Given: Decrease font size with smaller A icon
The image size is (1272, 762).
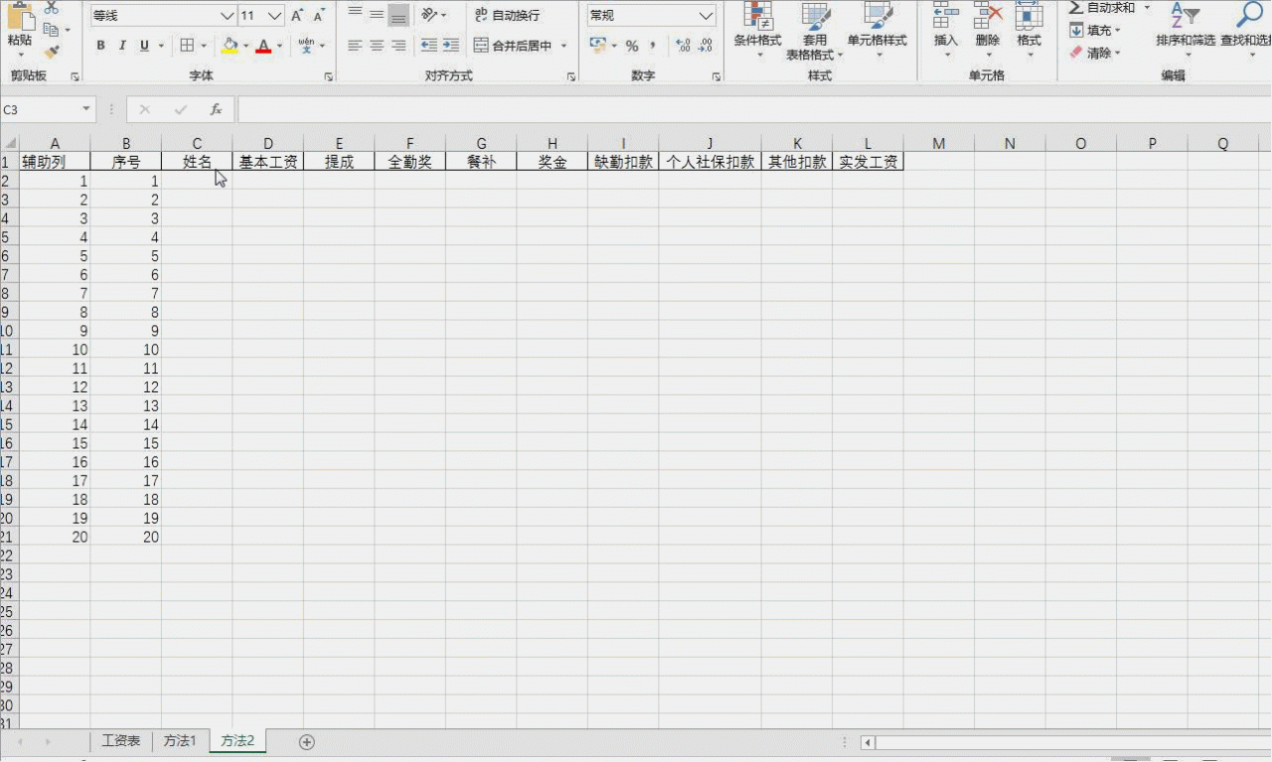Looking at the screenshot, I should [319, 16].
